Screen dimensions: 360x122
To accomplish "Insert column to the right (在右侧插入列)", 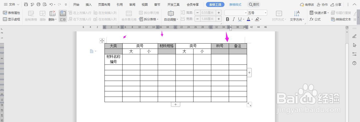I will [105, 19].
